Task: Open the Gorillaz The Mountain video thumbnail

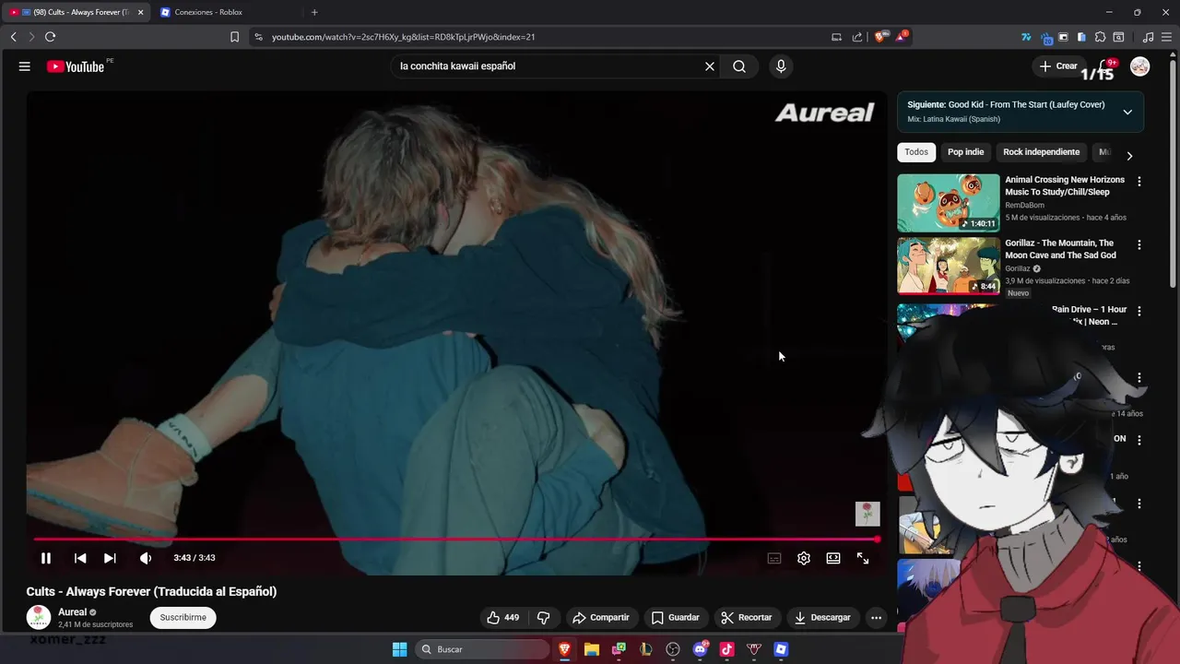Action: (949, 266)
